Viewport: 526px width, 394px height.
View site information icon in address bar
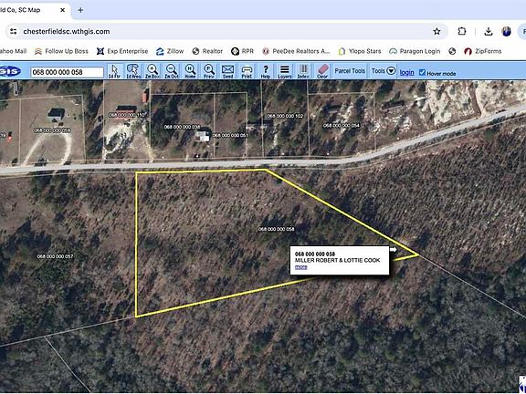(14, 32)
